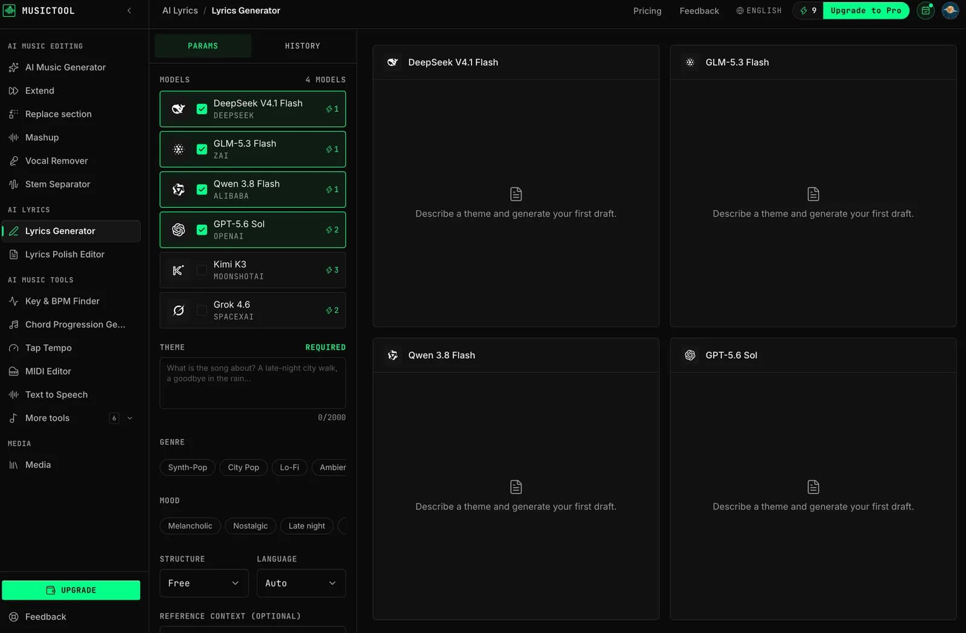966x633 pixels.
Task: Open Feedback at the sidebar bottom
Action: (71, 617)
